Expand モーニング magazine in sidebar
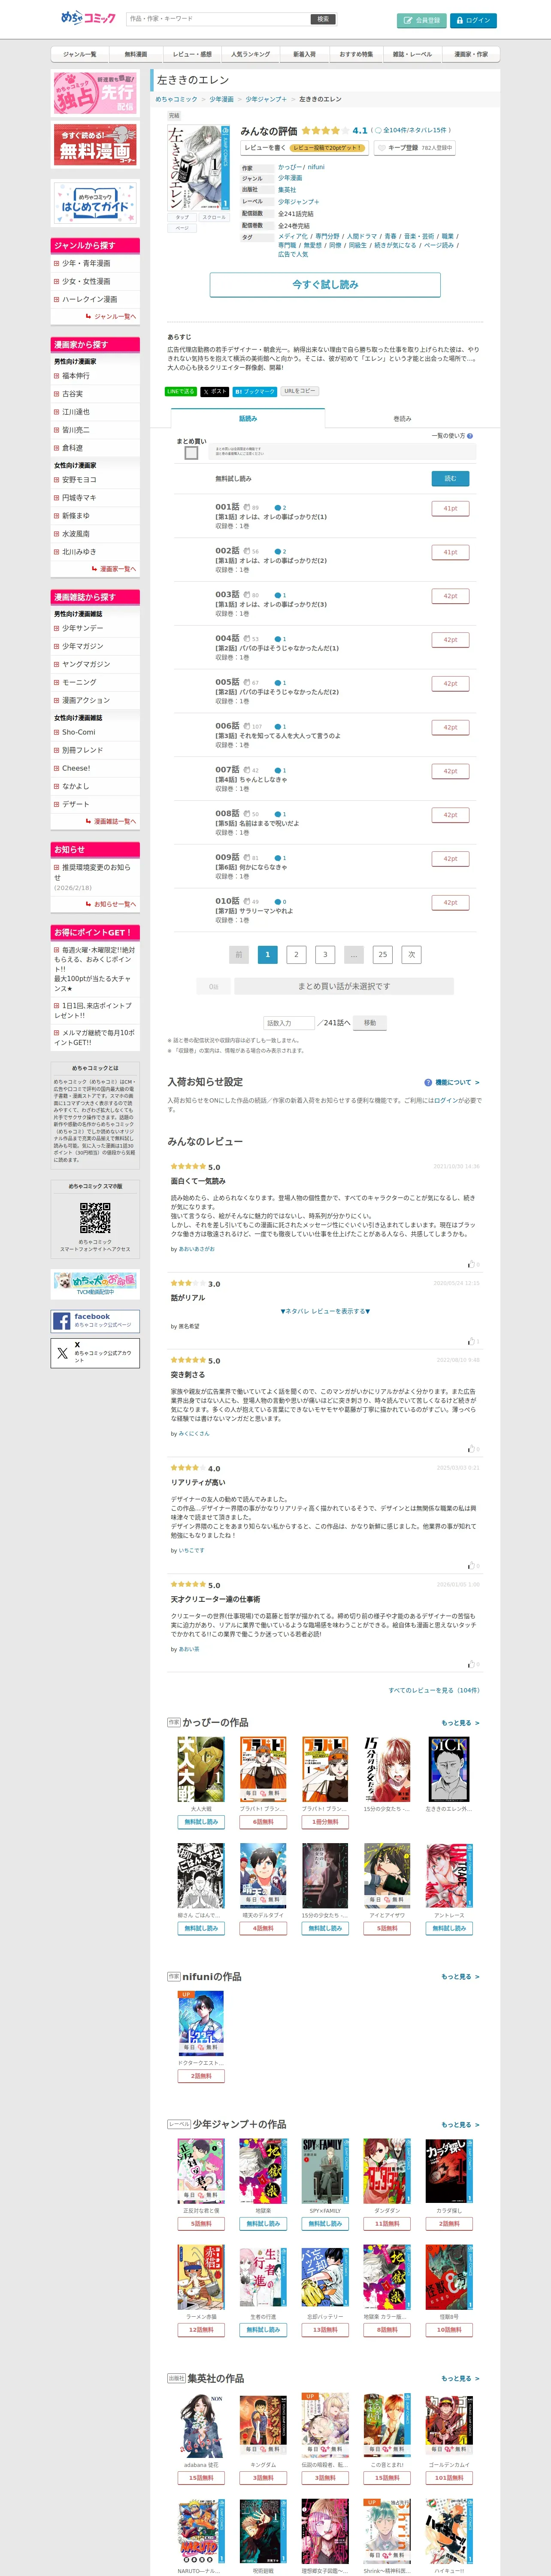The width and height of the screenshot is (551, 2576). 95,682
